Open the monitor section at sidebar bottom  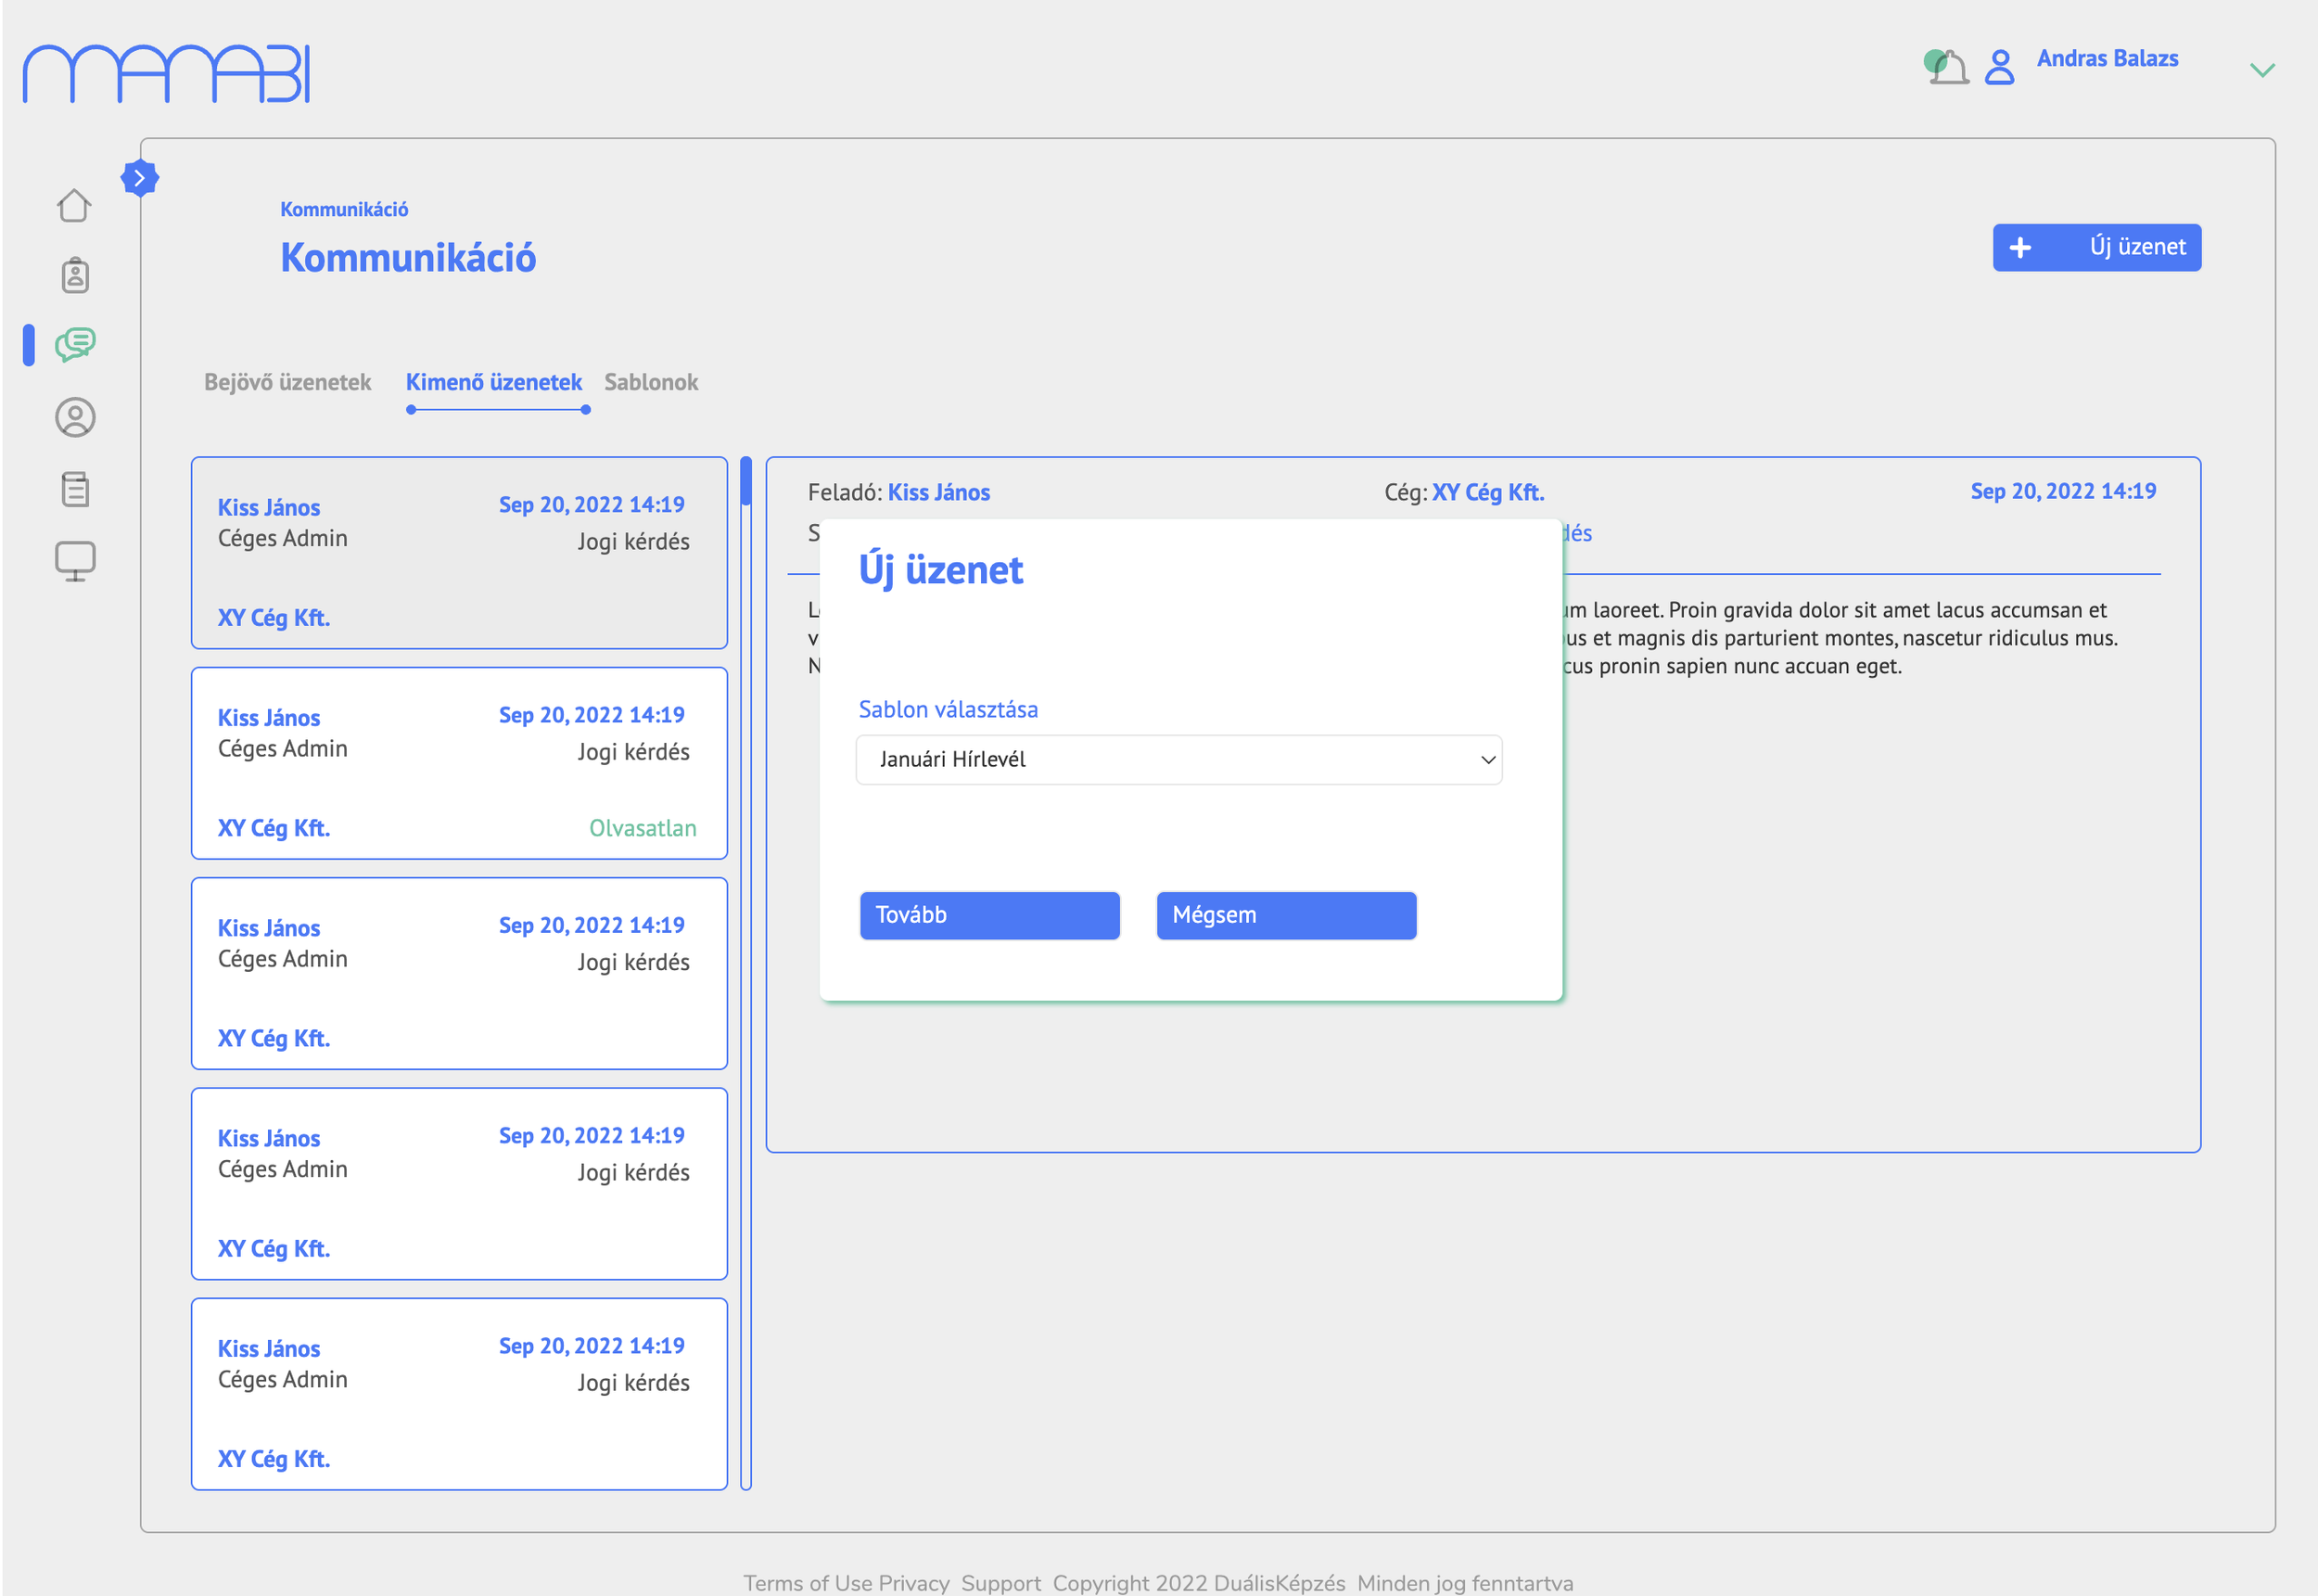tap(75, 560)
